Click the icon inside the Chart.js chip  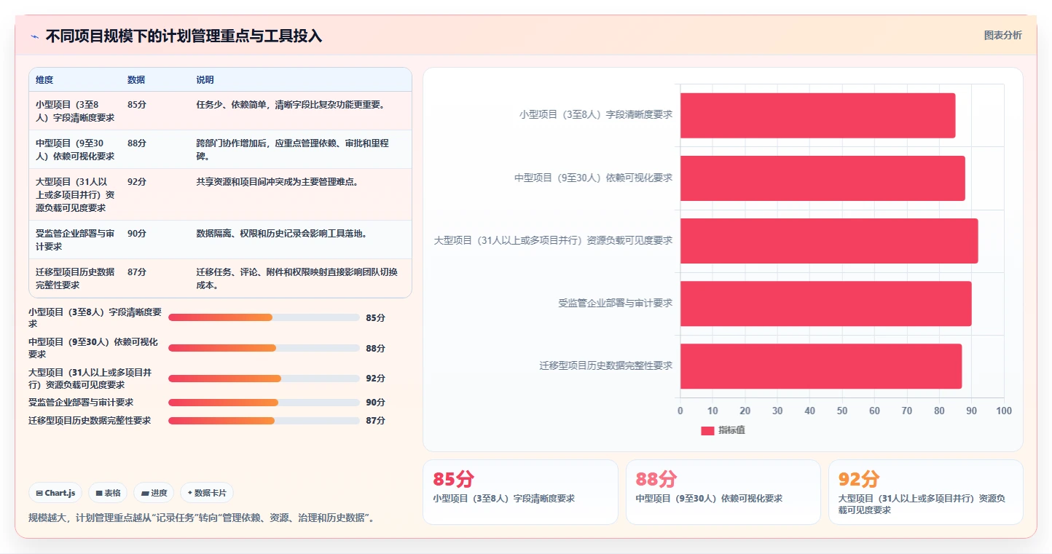[x=39, y=493]
